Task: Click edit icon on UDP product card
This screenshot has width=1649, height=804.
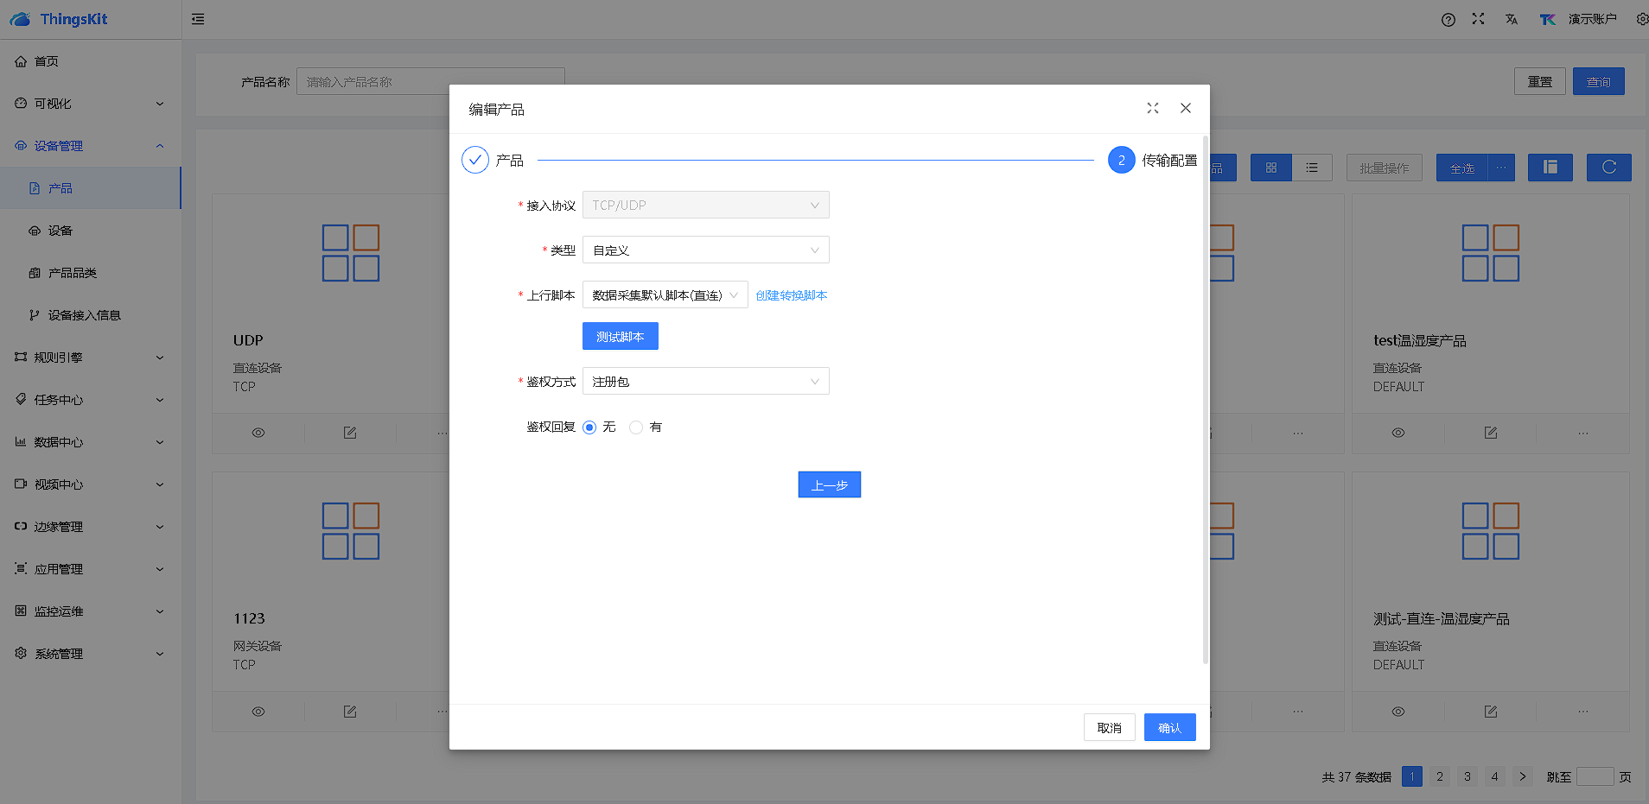Action: (x=350, y=433)
